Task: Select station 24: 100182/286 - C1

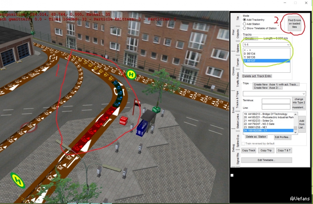Action: pyautogui.click(x=268, y=130)
